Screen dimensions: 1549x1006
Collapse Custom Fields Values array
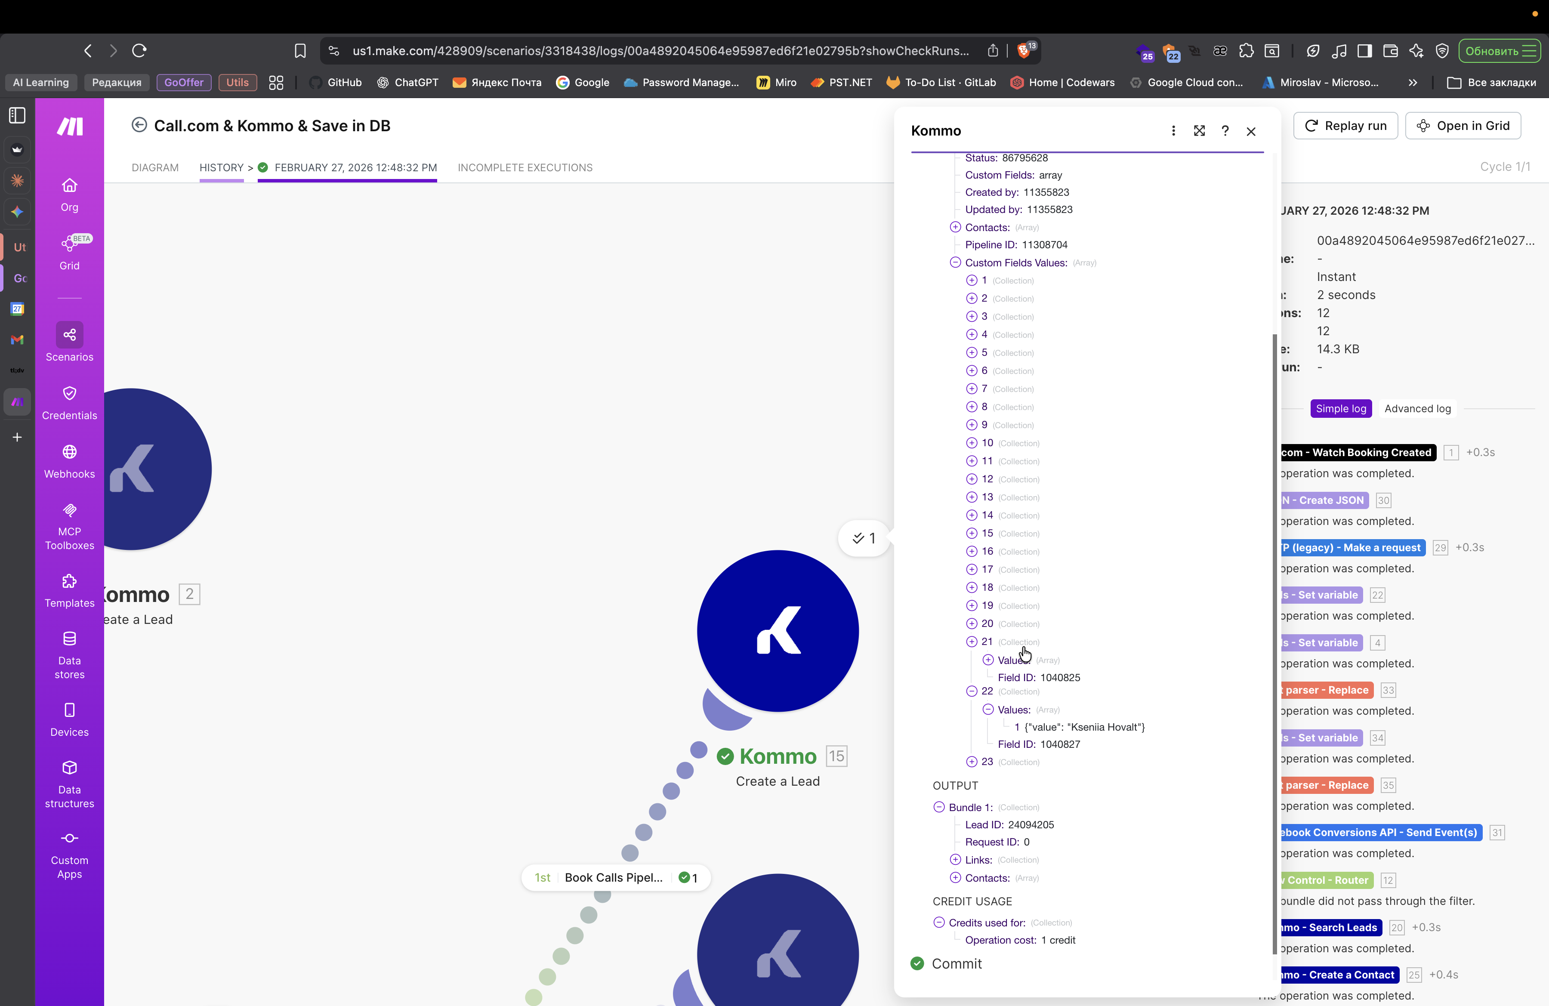point(955,262)
